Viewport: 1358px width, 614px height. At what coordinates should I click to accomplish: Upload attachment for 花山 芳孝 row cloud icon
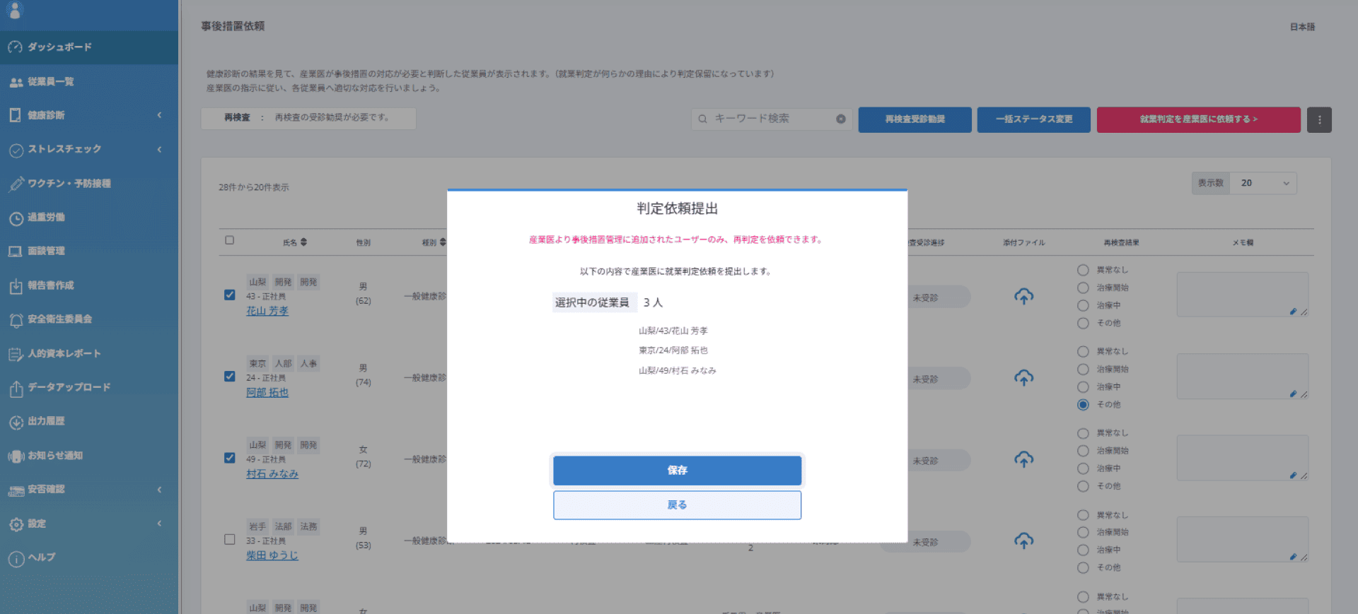(x=1023, y=297)
